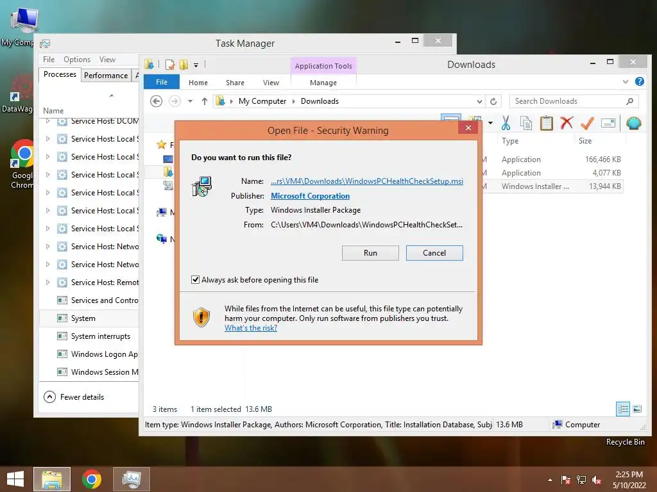Click the New Folder quick access icon

183,65
